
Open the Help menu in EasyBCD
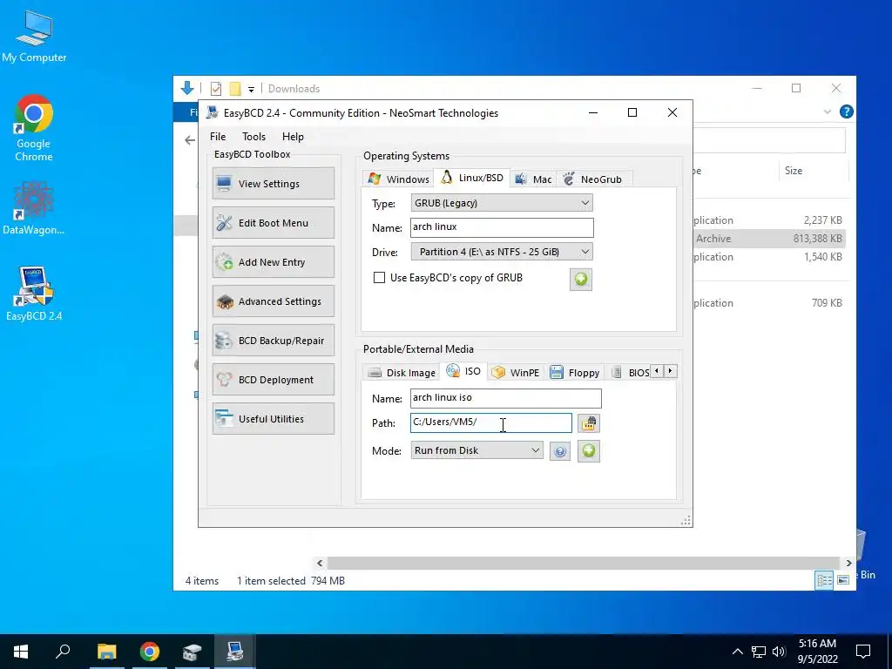(x=293, y=137)
